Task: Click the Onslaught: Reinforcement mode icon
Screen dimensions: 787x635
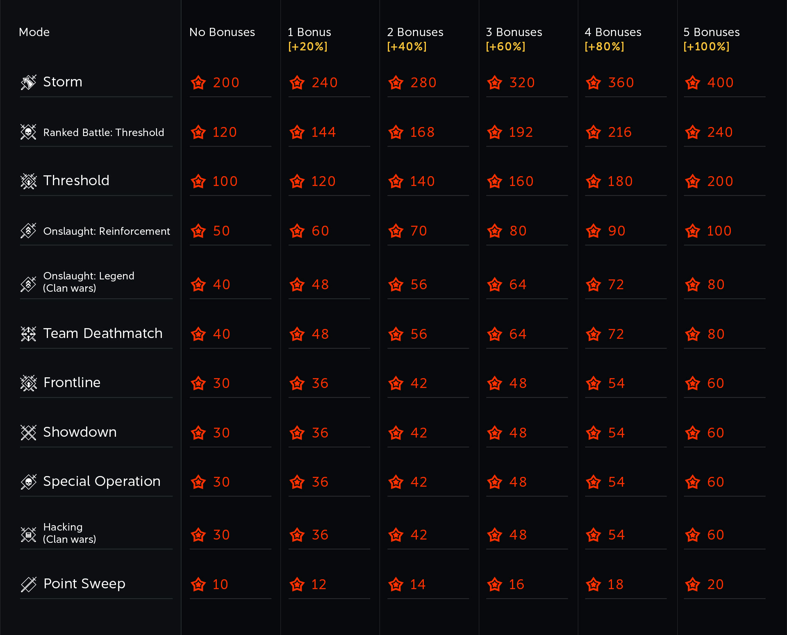Action: click(x=29, y=231)
